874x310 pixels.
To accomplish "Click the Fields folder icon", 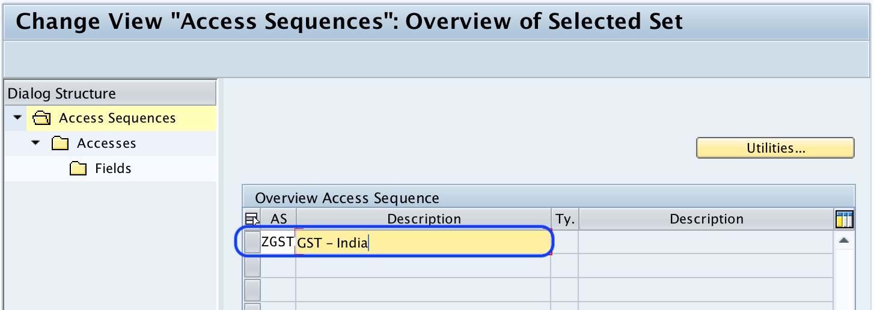I will coord(78,169).
